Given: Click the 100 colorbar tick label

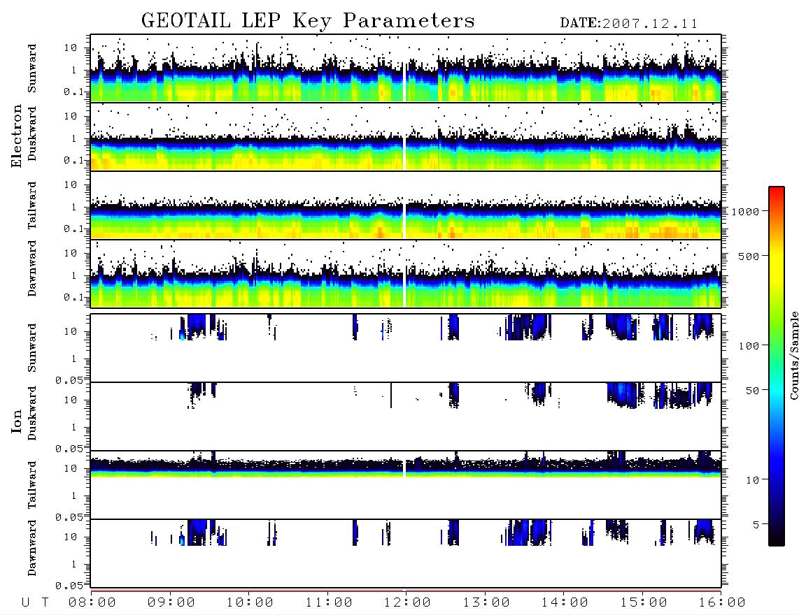Looking at the screenshot, I should coord(749,346).
